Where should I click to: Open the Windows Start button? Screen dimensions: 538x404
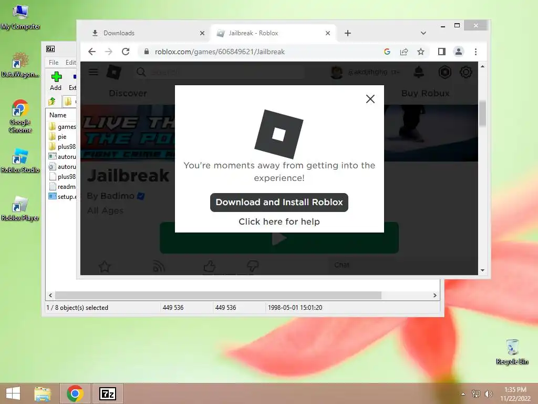tap(13, 393)
